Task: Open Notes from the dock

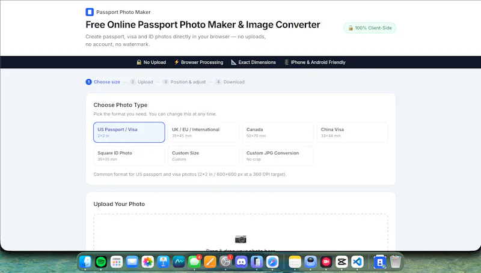Action: (295, 262)
